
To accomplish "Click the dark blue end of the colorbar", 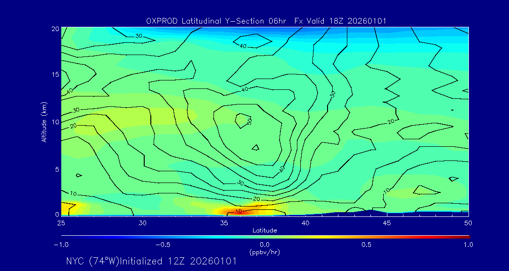I will (63, 237).
